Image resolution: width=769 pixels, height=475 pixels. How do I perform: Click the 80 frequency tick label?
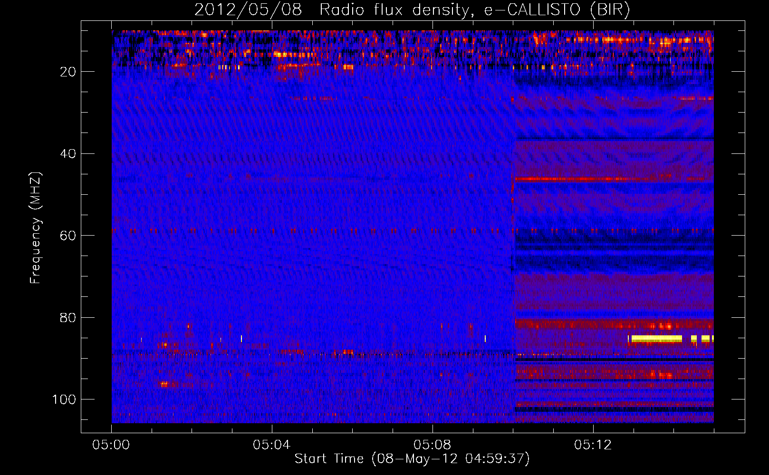tap(68, 317)
